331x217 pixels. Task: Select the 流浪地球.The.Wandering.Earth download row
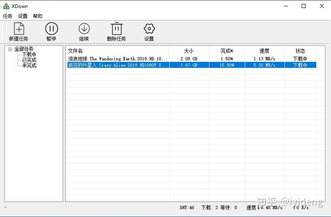tap(192, 59)
